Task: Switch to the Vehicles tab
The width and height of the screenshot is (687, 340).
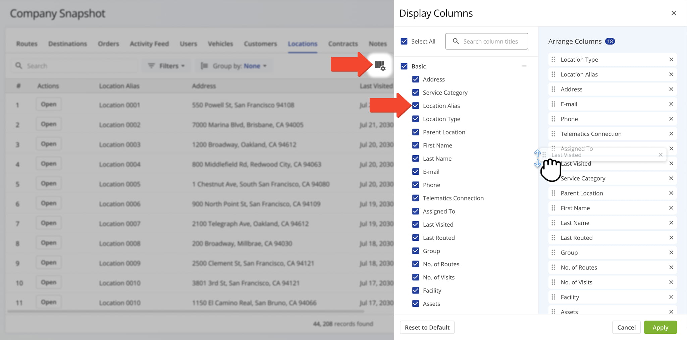Action: tap(220, 44)
